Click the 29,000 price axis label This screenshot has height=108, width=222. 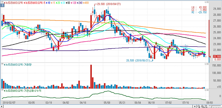pos(217,9)
